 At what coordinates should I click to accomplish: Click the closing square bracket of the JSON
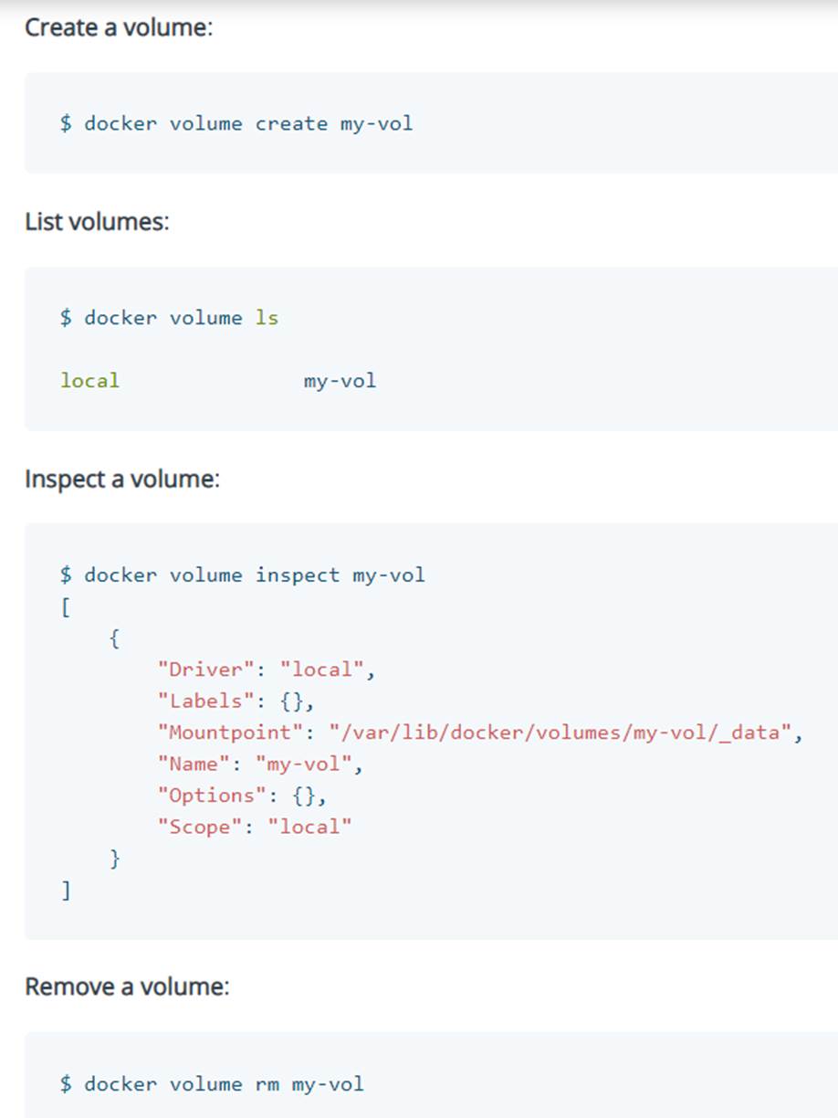[65, 891]
